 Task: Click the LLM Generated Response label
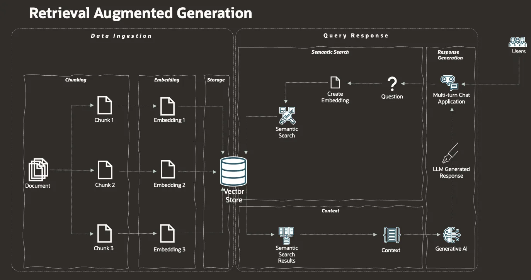[451, 172]
